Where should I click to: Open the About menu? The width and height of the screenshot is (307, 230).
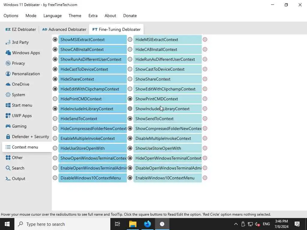(x=110, y=16)
